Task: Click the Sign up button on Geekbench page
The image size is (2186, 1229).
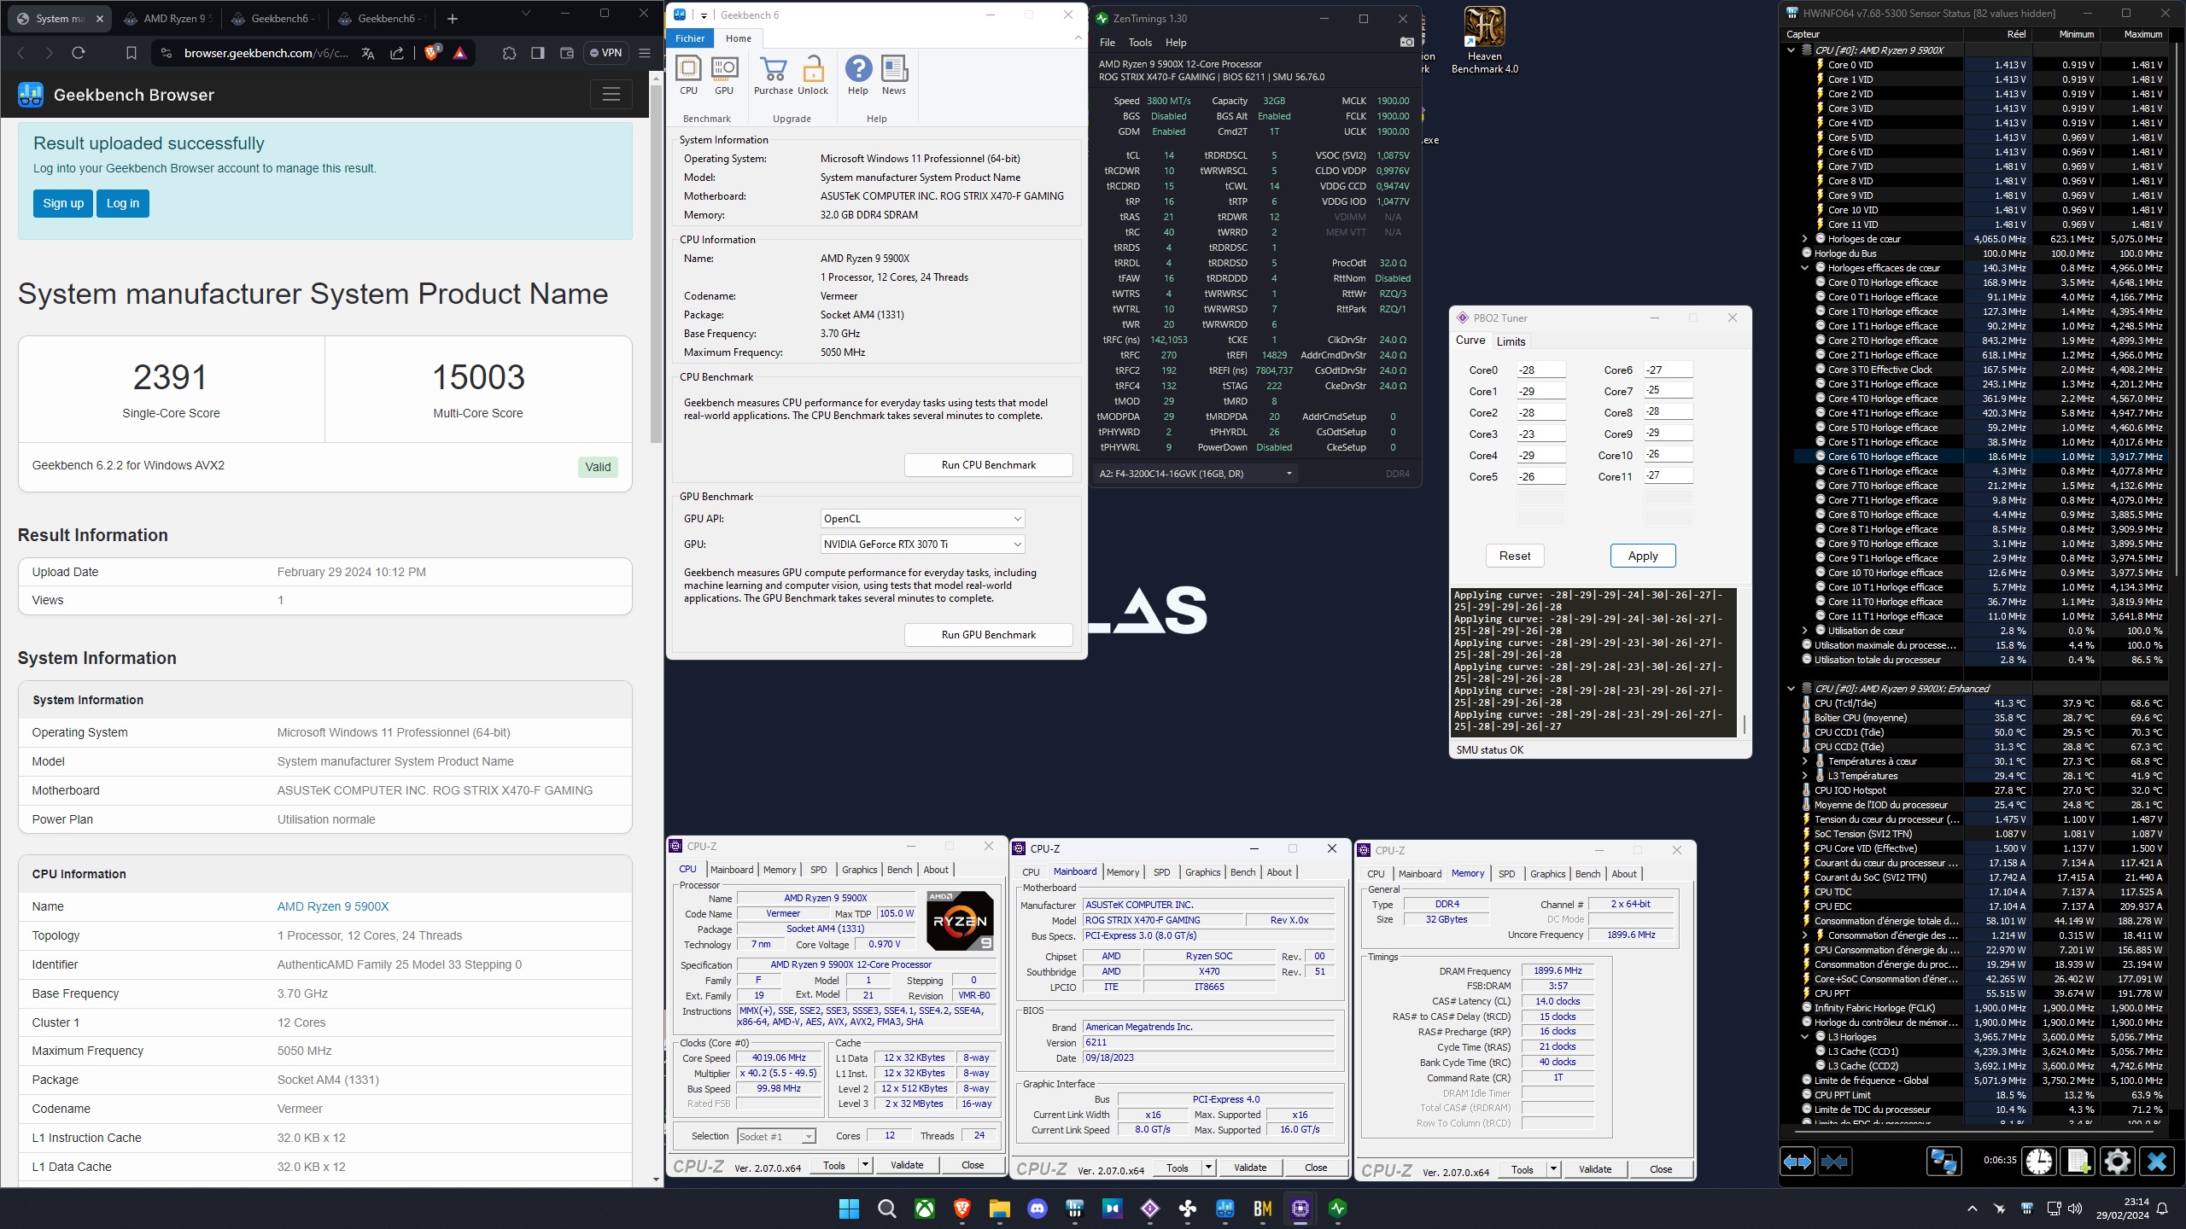Action: click(x=63, y=203)
